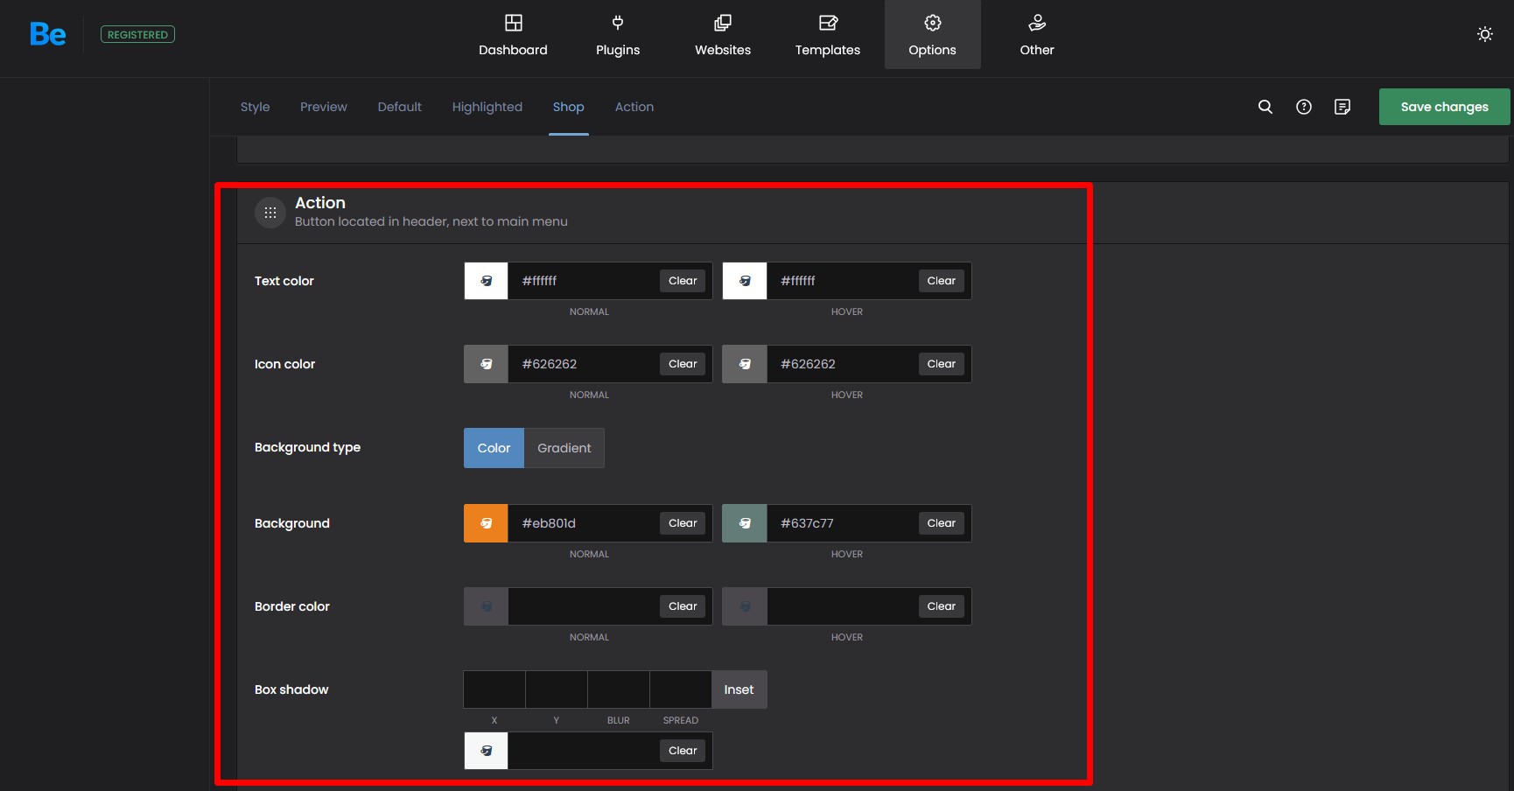Viewport: 1514px width, 791px height.
Task: Click the Save changes button
Action: (1444, 107)
